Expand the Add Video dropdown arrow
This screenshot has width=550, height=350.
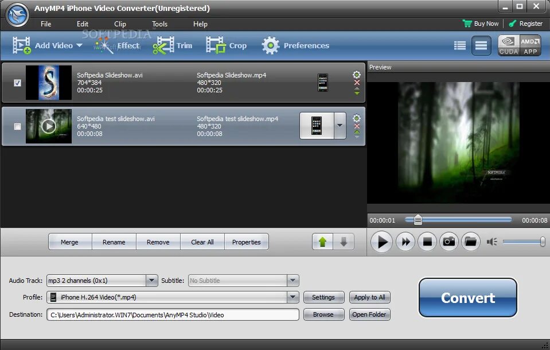click(x=79, y=46)
